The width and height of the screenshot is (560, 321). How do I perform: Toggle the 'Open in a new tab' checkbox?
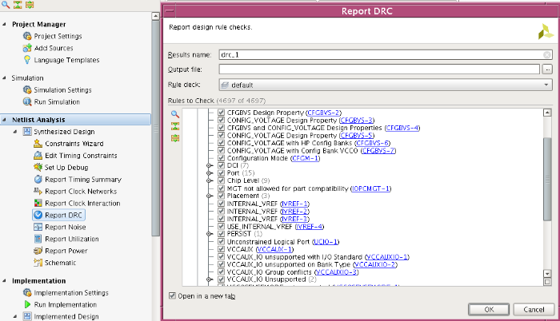[173, 295]
